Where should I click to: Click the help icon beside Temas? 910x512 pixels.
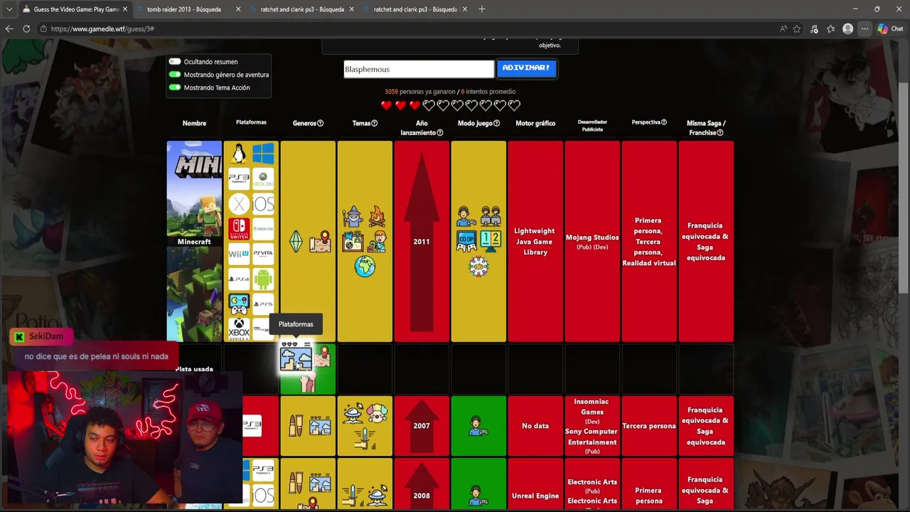(x=375, y=123)
